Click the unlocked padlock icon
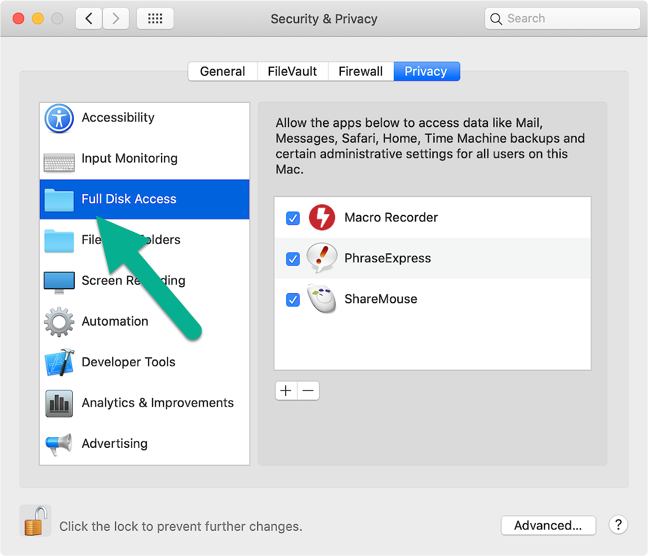Screen dimensions: 648x556 click(x=35, y=520)
